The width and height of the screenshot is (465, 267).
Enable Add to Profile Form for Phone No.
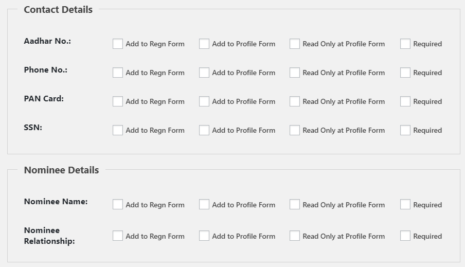click(204, 73)
